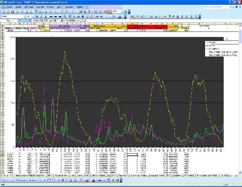Viewport: 242px width, 187px height.
Task: Click the Undo arrow icon
Action: [x=66, y=12]
